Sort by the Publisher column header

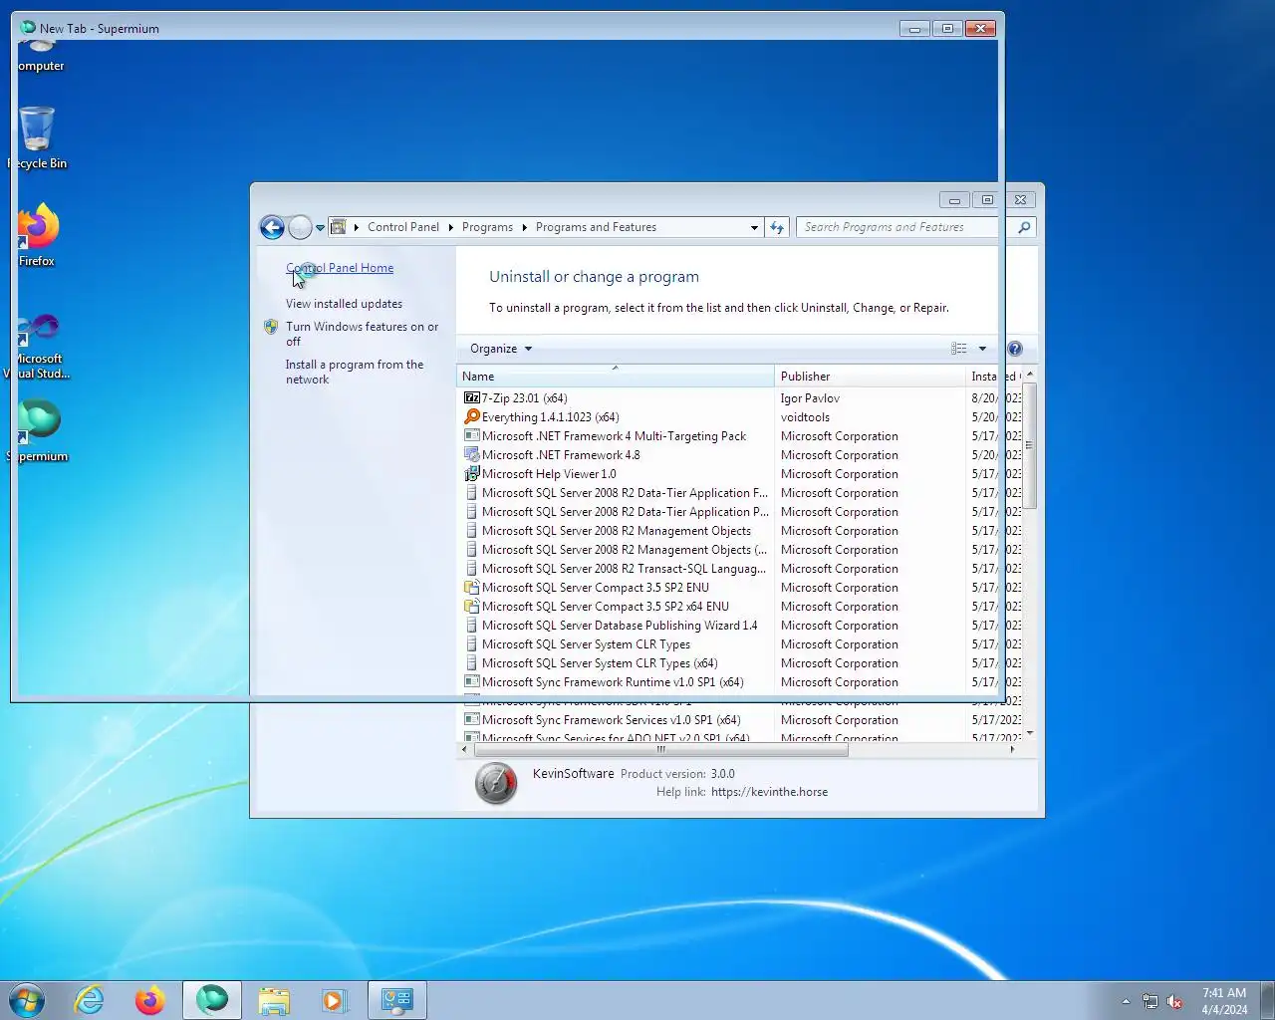click(870, 377)
